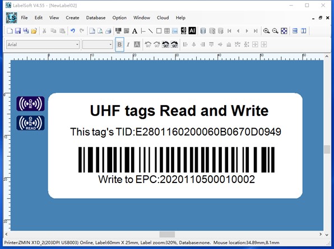The width and height of the screenshot is (334, 249).
Task: Cut the selected object
Action: pos(44,31)
